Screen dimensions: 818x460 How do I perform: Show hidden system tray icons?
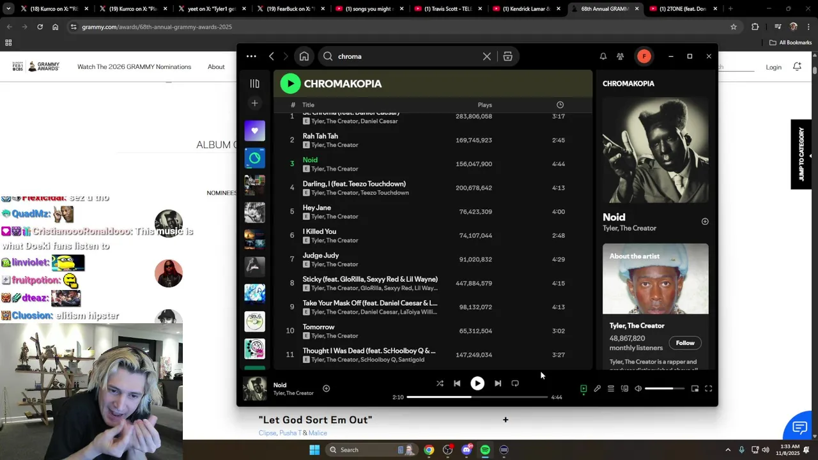pos(727,450)
